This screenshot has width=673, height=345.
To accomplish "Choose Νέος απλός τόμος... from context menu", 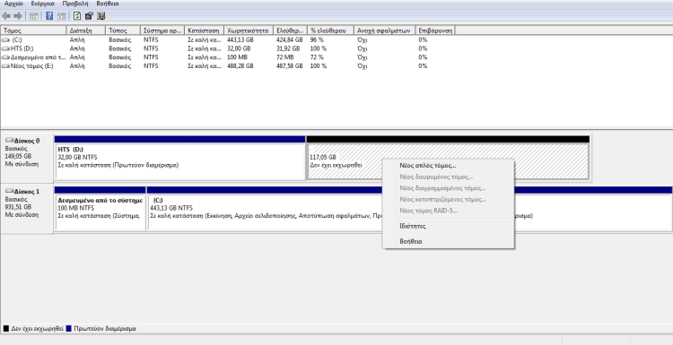I will coord(448,166).
